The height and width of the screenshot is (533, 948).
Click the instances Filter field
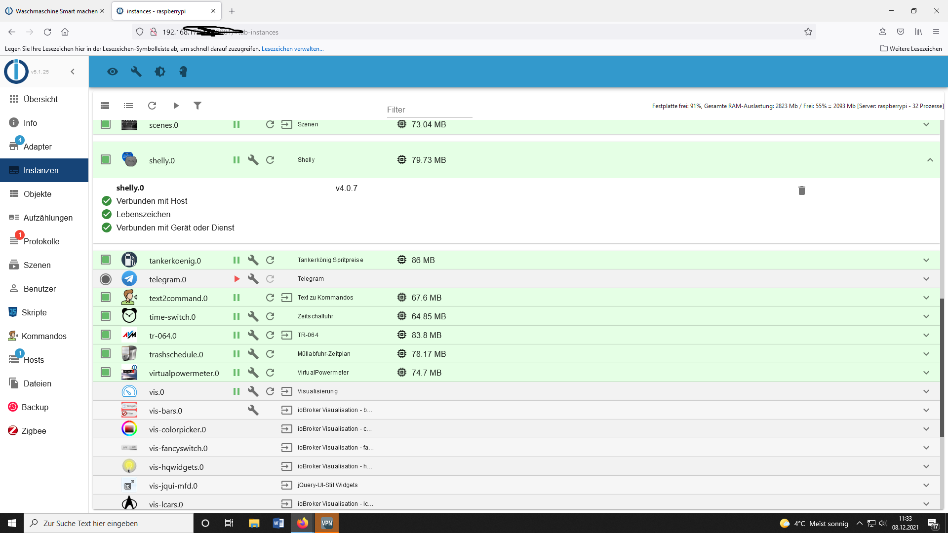[x=429, y=110]
